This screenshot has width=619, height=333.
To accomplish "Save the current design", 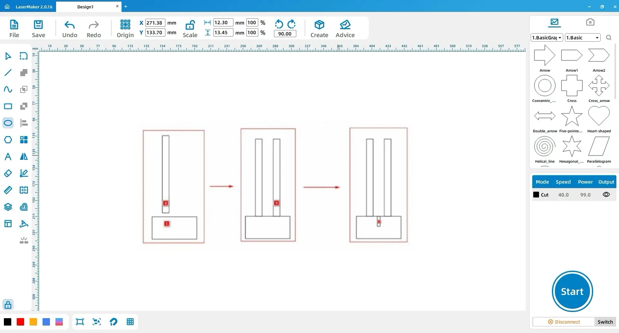I will coord(38,29).
